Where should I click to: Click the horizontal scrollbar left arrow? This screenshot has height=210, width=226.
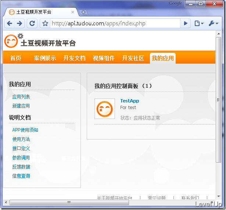point(6,202)
